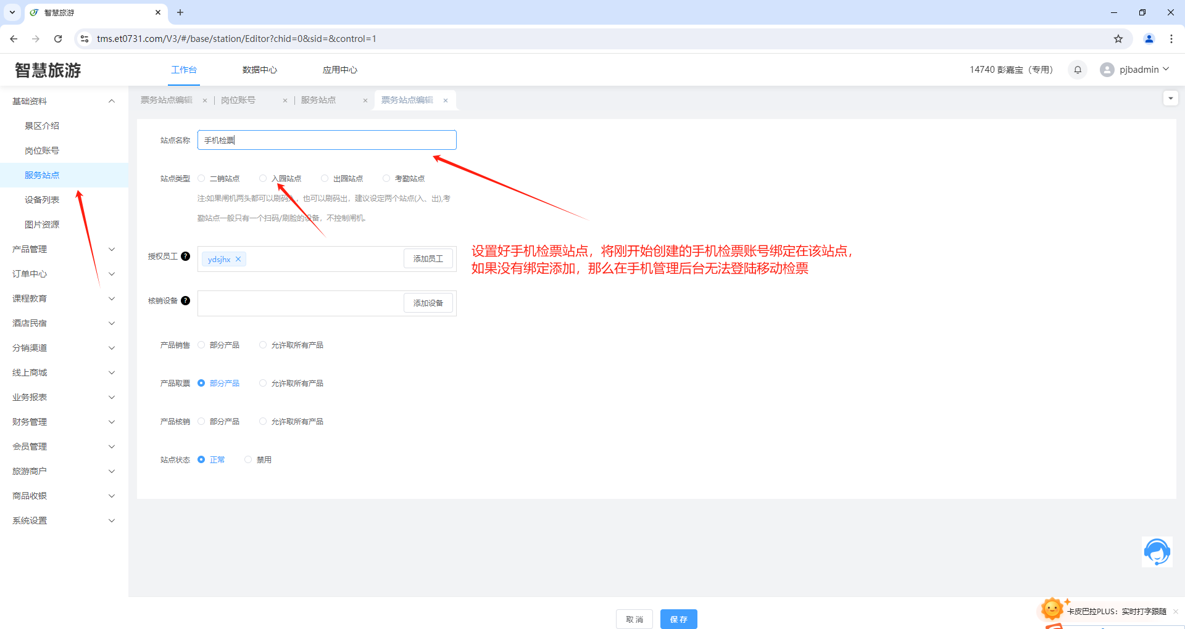The image size is (1185, 629).
Task: Select 入园站点 station type
Action: point(263,179)
